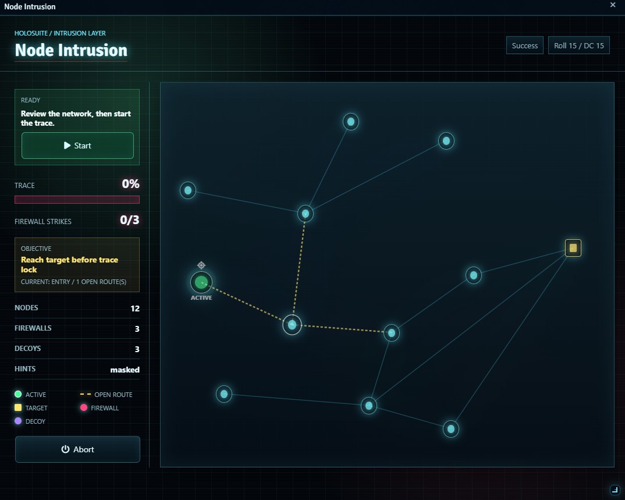Screen dimensions: 625x500
Task: Pick the hub node at top of vertical dashed route
Action: pos(306,214)
